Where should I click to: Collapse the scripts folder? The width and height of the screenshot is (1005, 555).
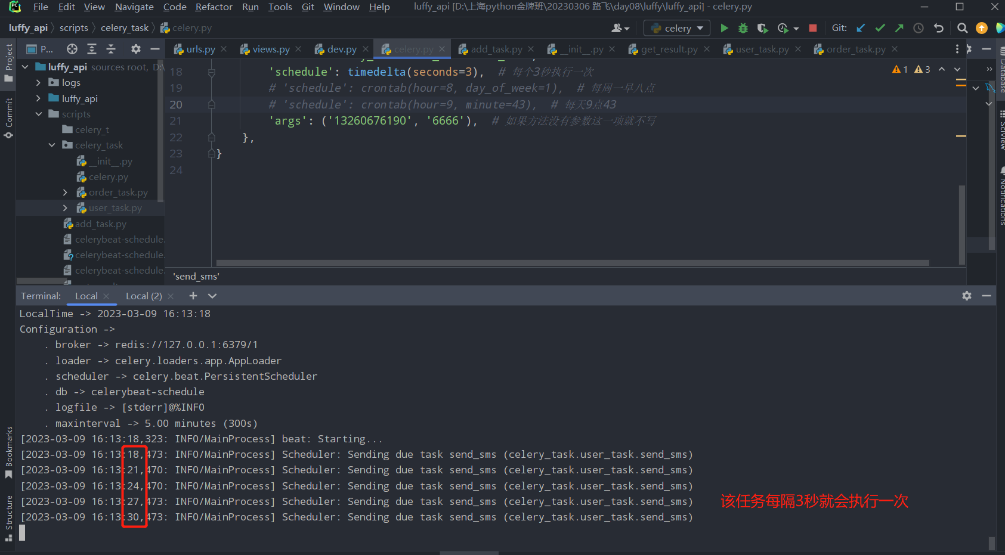(x=38, y=114)
